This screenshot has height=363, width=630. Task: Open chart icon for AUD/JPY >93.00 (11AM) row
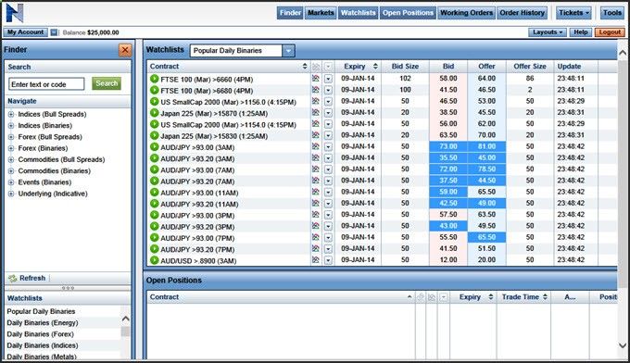click(x=316, y=192)
